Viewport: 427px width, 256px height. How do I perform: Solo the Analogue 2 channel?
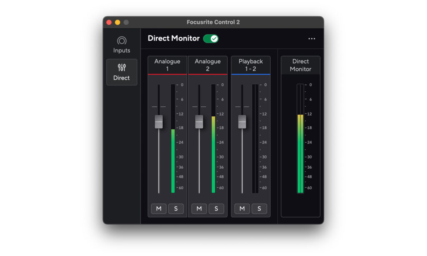(x=216, y=208)
